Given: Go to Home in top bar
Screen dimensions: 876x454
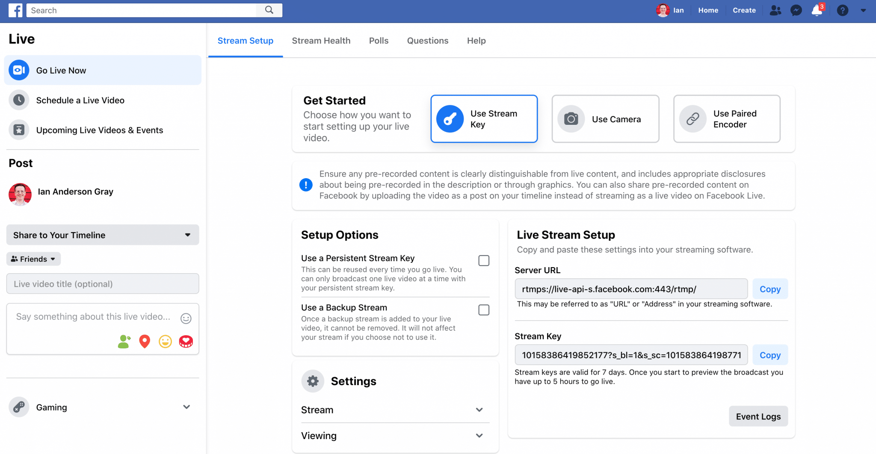Looking at the screenshot, I should (708, 10).
